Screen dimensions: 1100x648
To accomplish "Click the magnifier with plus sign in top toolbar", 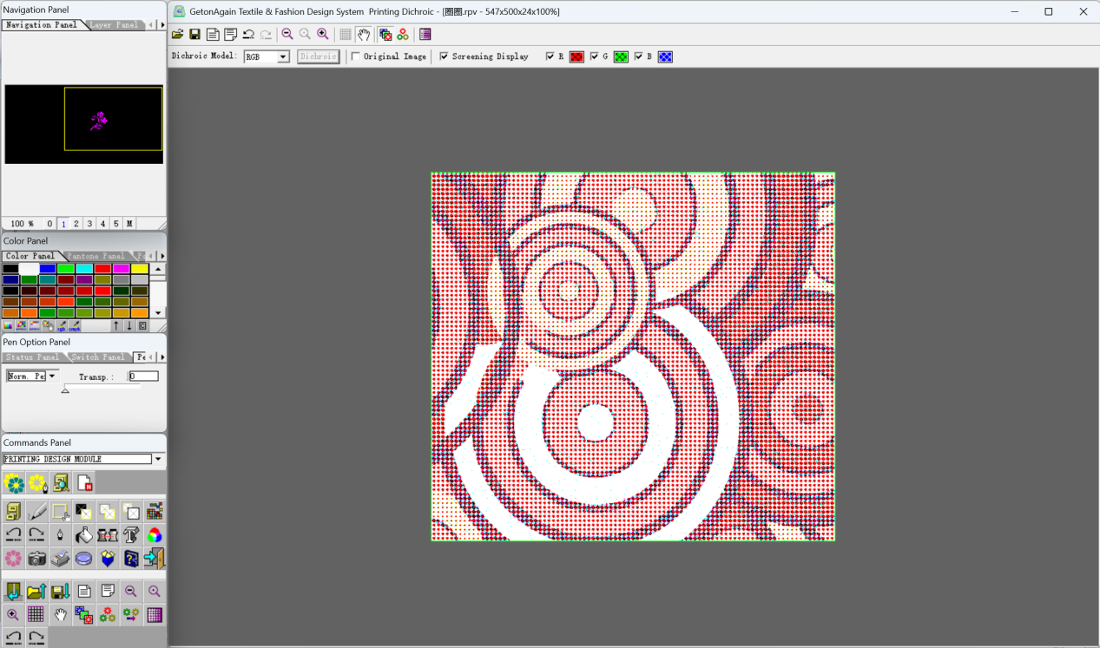I will (323, 35).
